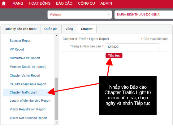Open the Sponsor Report link

point(20,41)
